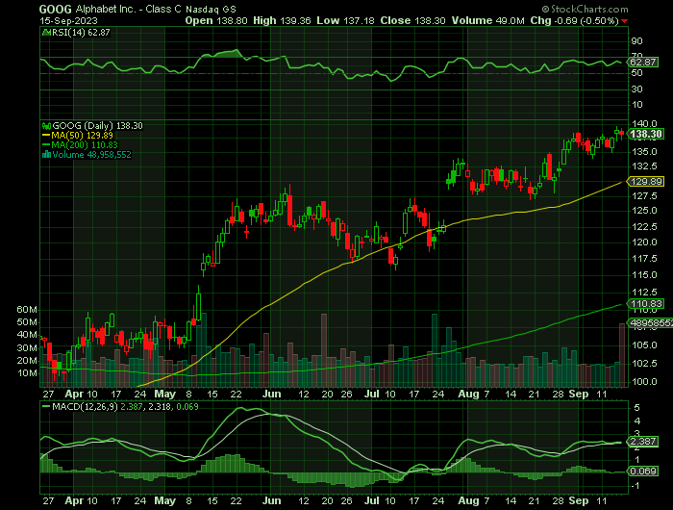
Task: Click the -1 level on the MACD axis
Action: pyautogui.click(x=636, y=486)
